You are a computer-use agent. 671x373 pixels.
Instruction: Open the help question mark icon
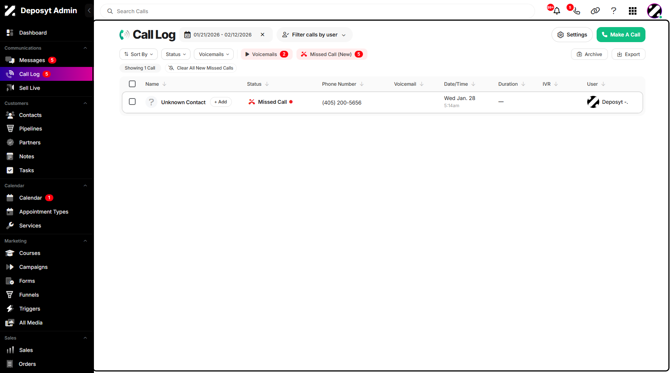click(x=614, y=11)
